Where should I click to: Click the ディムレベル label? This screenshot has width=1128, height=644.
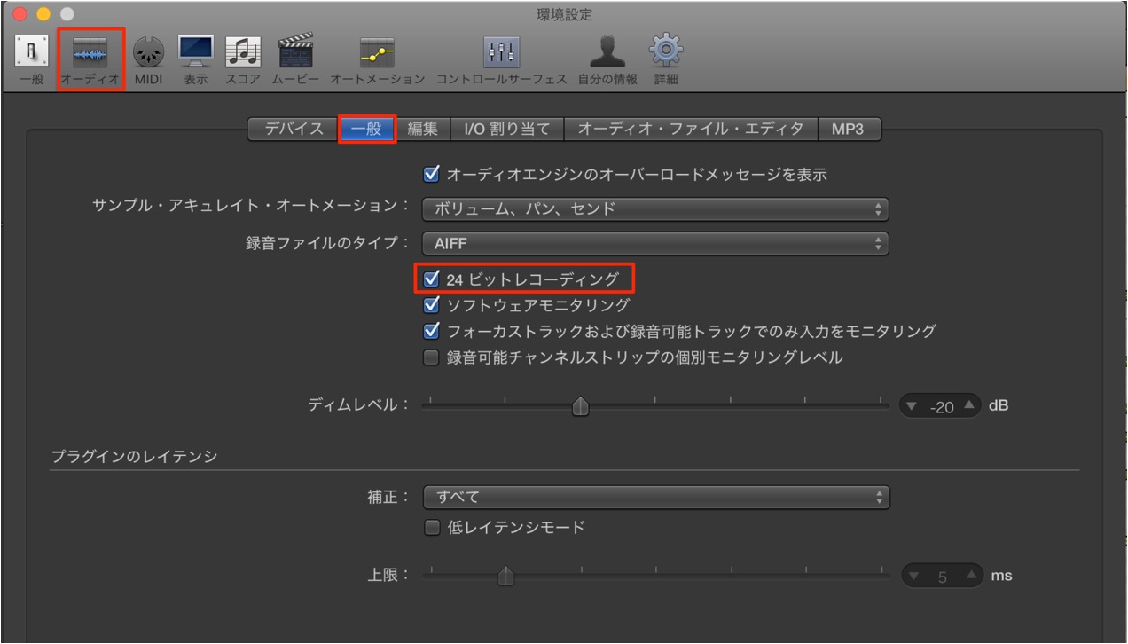pos(358,404)
